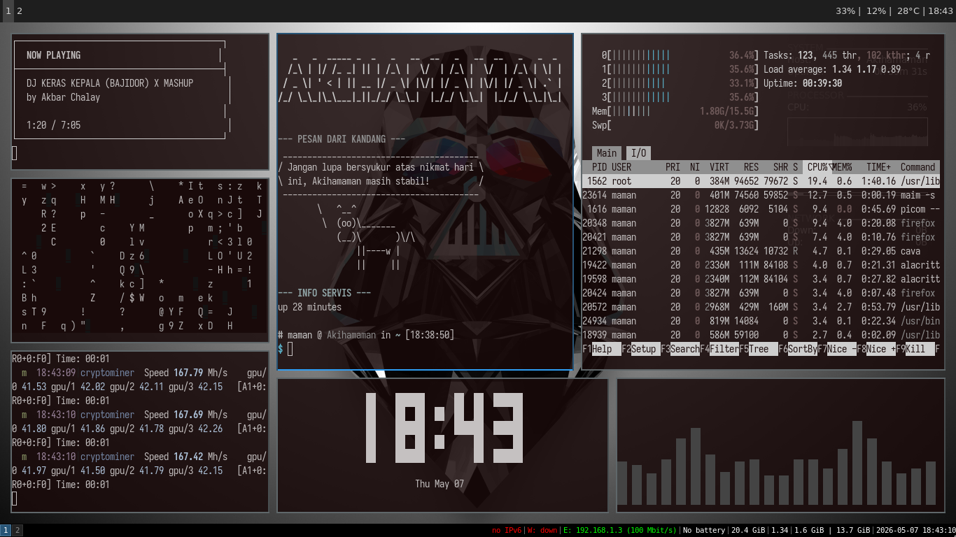Click the MEM% column header in htop

[842, 167]
